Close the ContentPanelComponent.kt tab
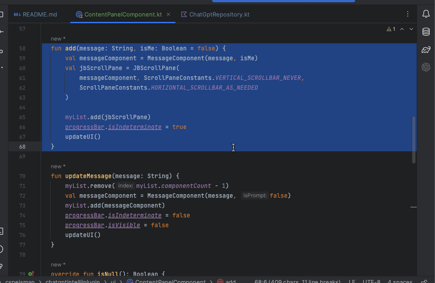This screenshot has height=283, width=435. pyautogui.click(x=168, y=14)
